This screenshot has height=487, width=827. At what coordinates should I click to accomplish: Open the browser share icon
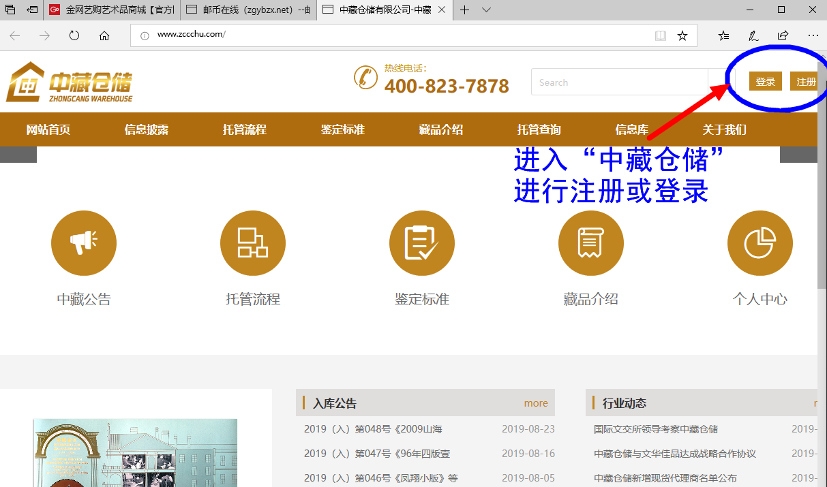782,35
